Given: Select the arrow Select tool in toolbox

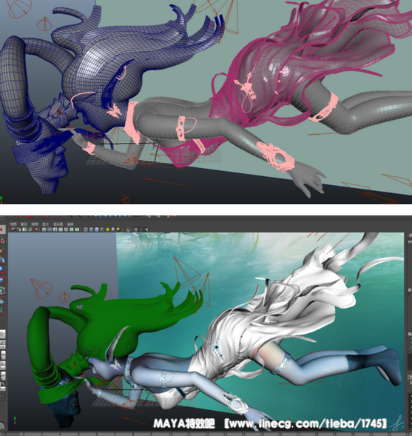Looking at the screenshot, I should 1,229.
